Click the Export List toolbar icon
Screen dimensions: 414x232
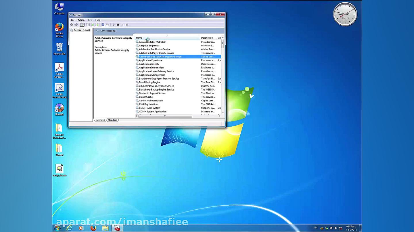pyautogui.click(x=97, y=25)
